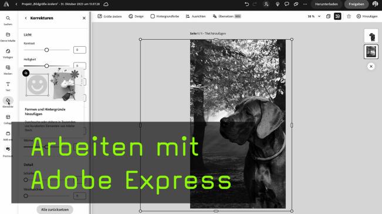Select the dog layer thumbnail
The height and width of the screenshot is (214, 382).
tap(371, 36)
